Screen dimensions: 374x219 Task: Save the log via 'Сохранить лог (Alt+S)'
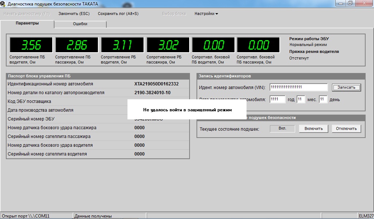[118, 14]
